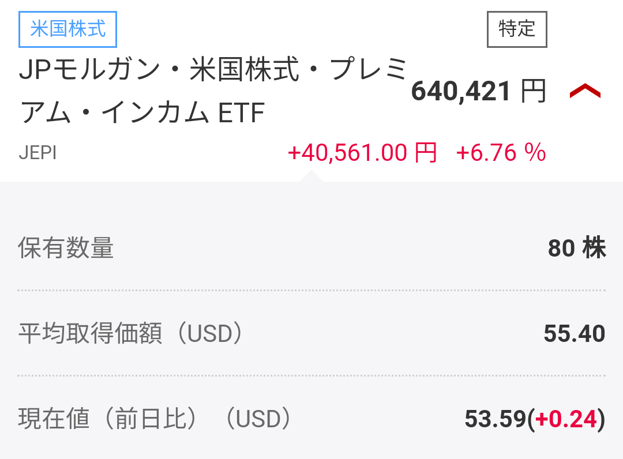Click the small triangle pointer above details panel
623x459 pixels.
[310, 176]
